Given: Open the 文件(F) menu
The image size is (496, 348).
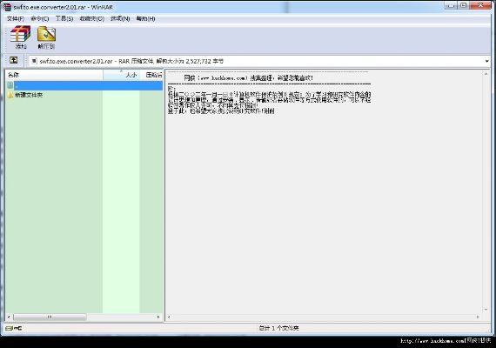Looking at the screenshot, I should pos(16,18).
